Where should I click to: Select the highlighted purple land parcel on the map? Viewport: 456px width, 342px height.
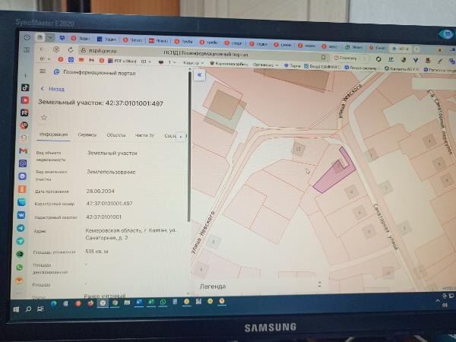[x=333, y=176]
